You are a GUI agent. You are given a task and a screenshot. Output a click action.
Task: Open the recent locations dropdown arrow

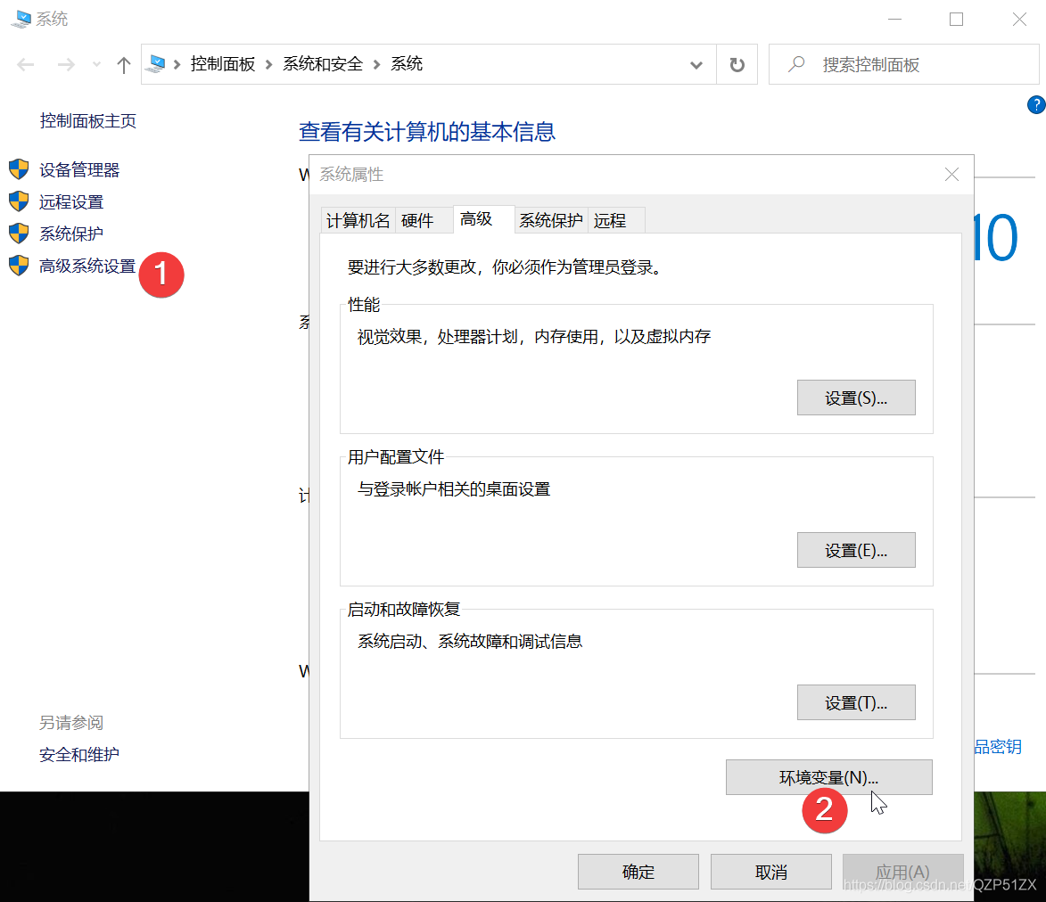coord(96,65)
